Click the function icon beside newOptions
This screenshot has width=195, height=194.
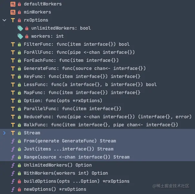13,189
